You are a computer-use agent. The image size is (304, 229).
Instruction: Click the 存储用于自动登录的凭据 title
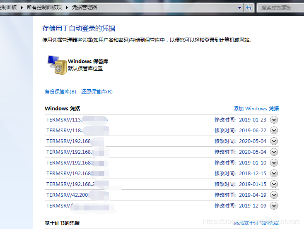[x=79, y=29]
